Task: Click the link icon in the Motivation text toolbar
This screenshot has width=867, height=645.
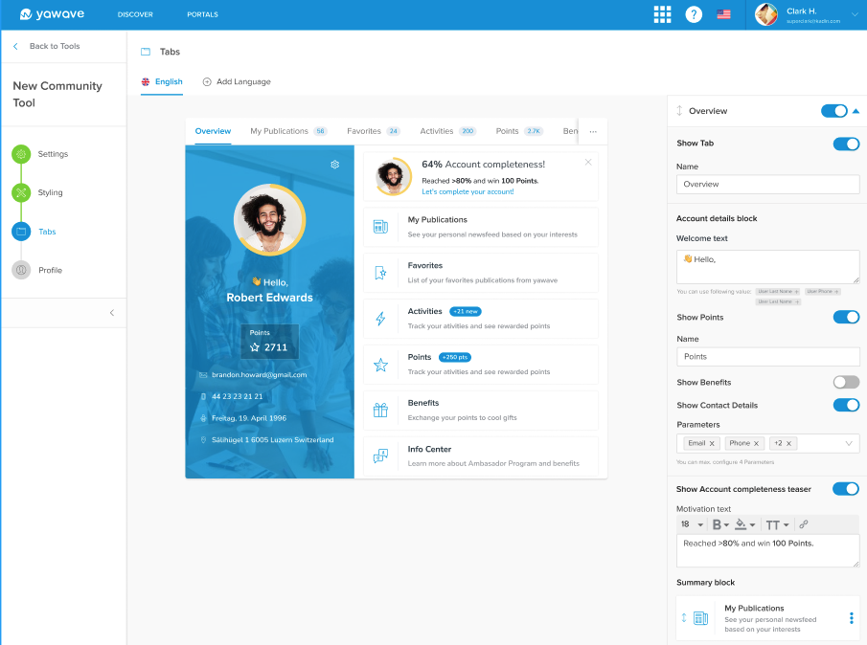Action: [802, 523]
